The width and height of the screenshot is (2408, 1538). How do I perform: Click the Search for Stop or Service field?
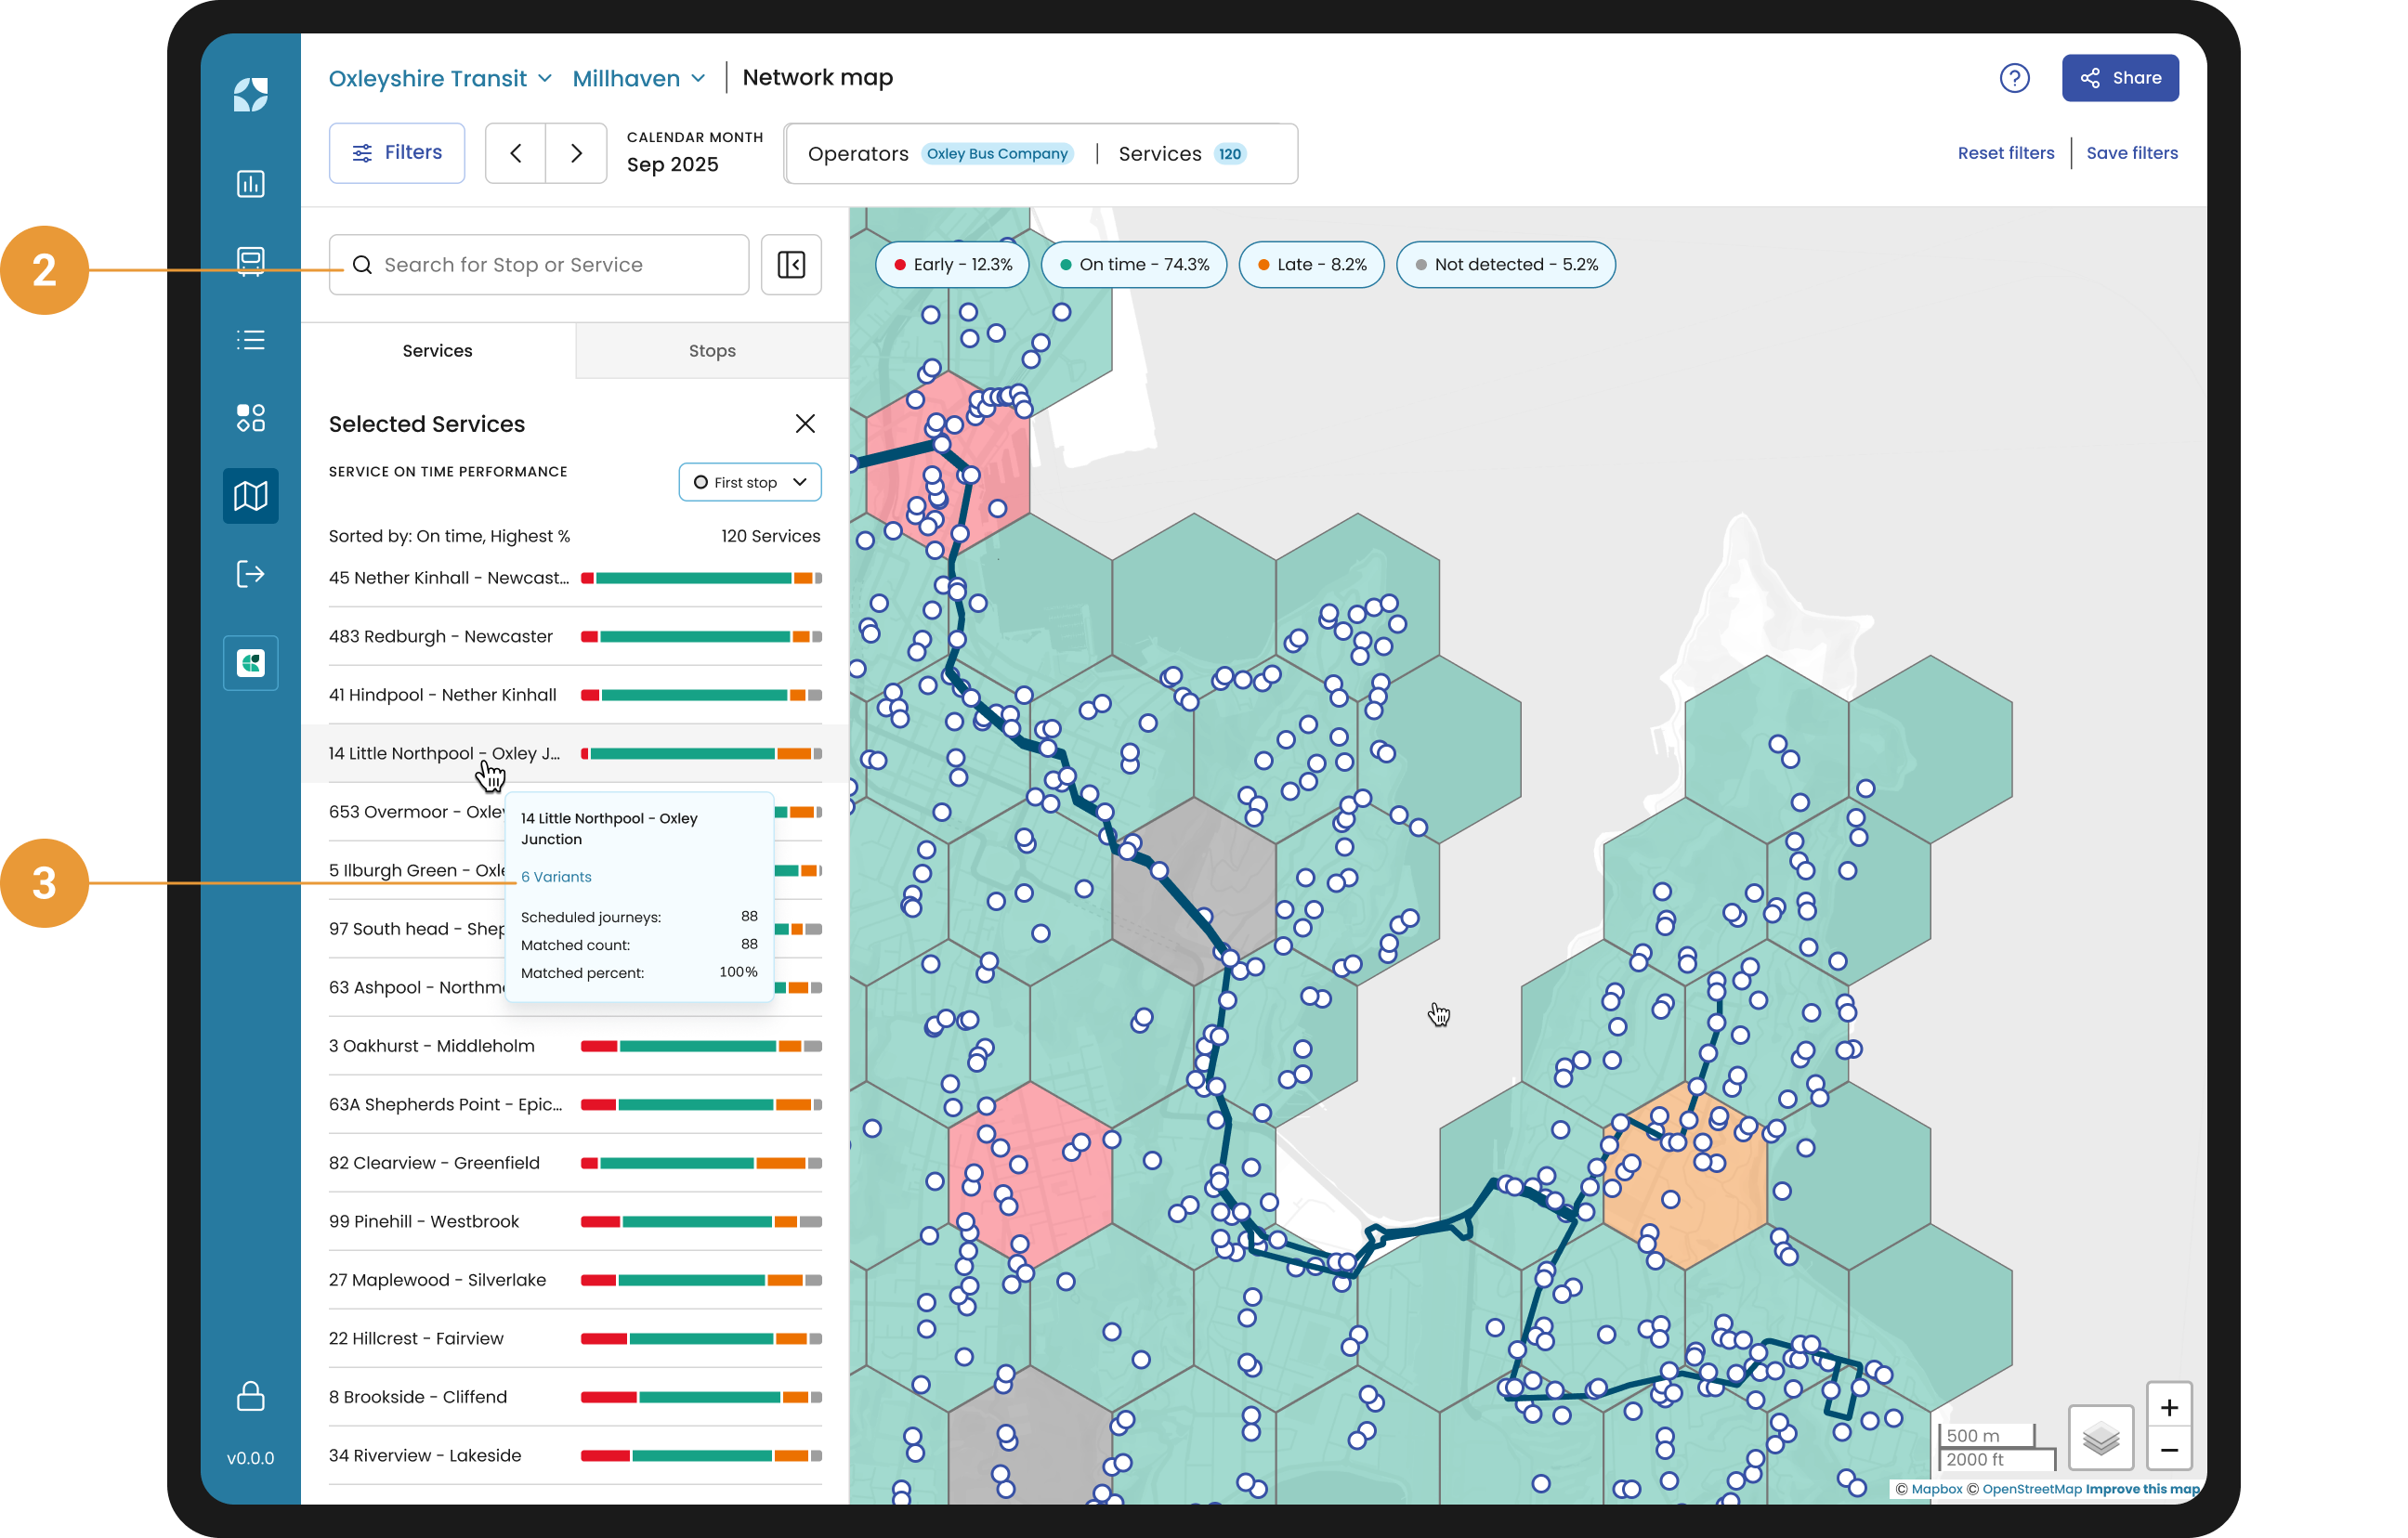(540, 265)
